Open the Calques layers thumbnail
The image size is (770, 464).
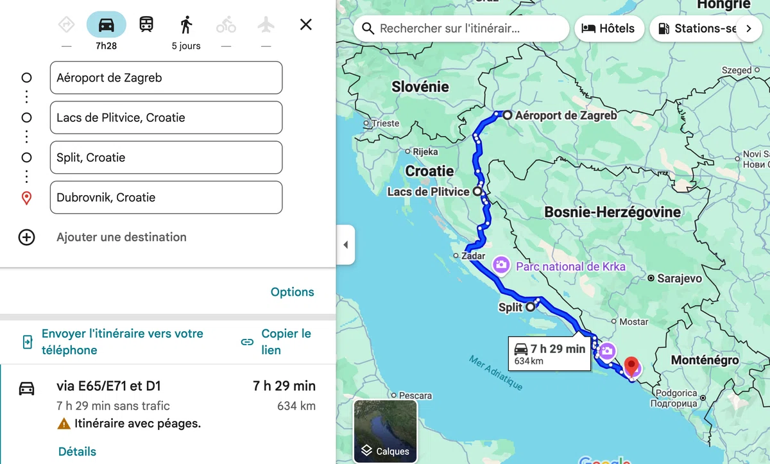point(386,431)
